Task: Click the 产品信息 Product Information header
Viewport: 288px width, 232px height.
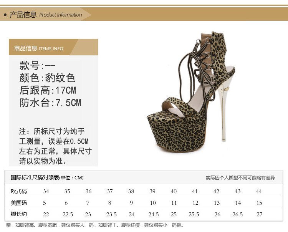Action: (45, 15)
